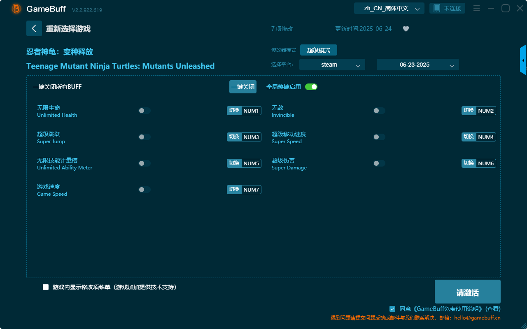
Task: Disable the global hotkey toggle
Action: pyautogui.click(x=311, y=87)
